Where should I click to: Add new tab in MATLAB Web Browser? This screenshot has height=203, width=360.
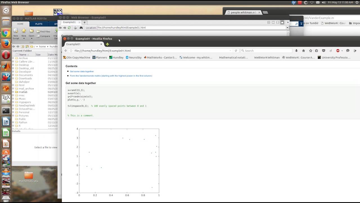84,22
